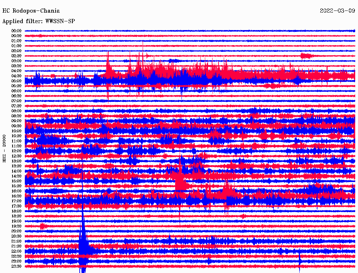Click the large blue earthquake spike near 21:30 trace
Viewport: 358px width, 273px height.
click(83, 242)
